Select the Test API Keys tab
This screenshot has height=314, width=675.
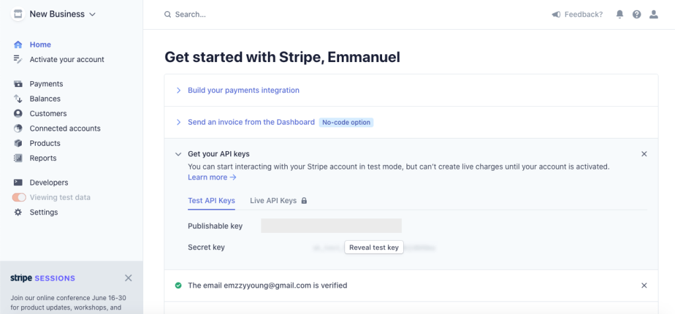pos(211,201)
